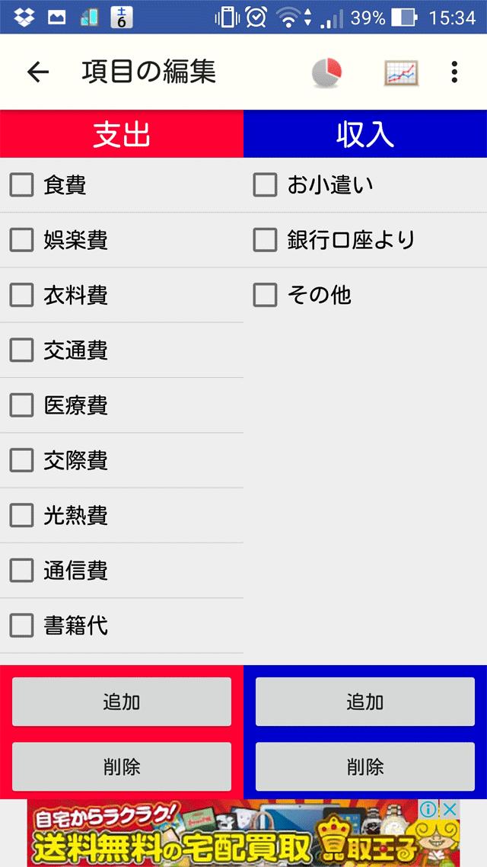The width and height of the screenshot is (487, 867).
Task: Tap the Dropbox status bar icon
Action: coord(22,17)
